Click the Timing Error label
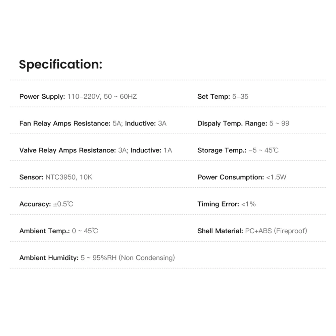Screen dimensions: 336x336 218,204
